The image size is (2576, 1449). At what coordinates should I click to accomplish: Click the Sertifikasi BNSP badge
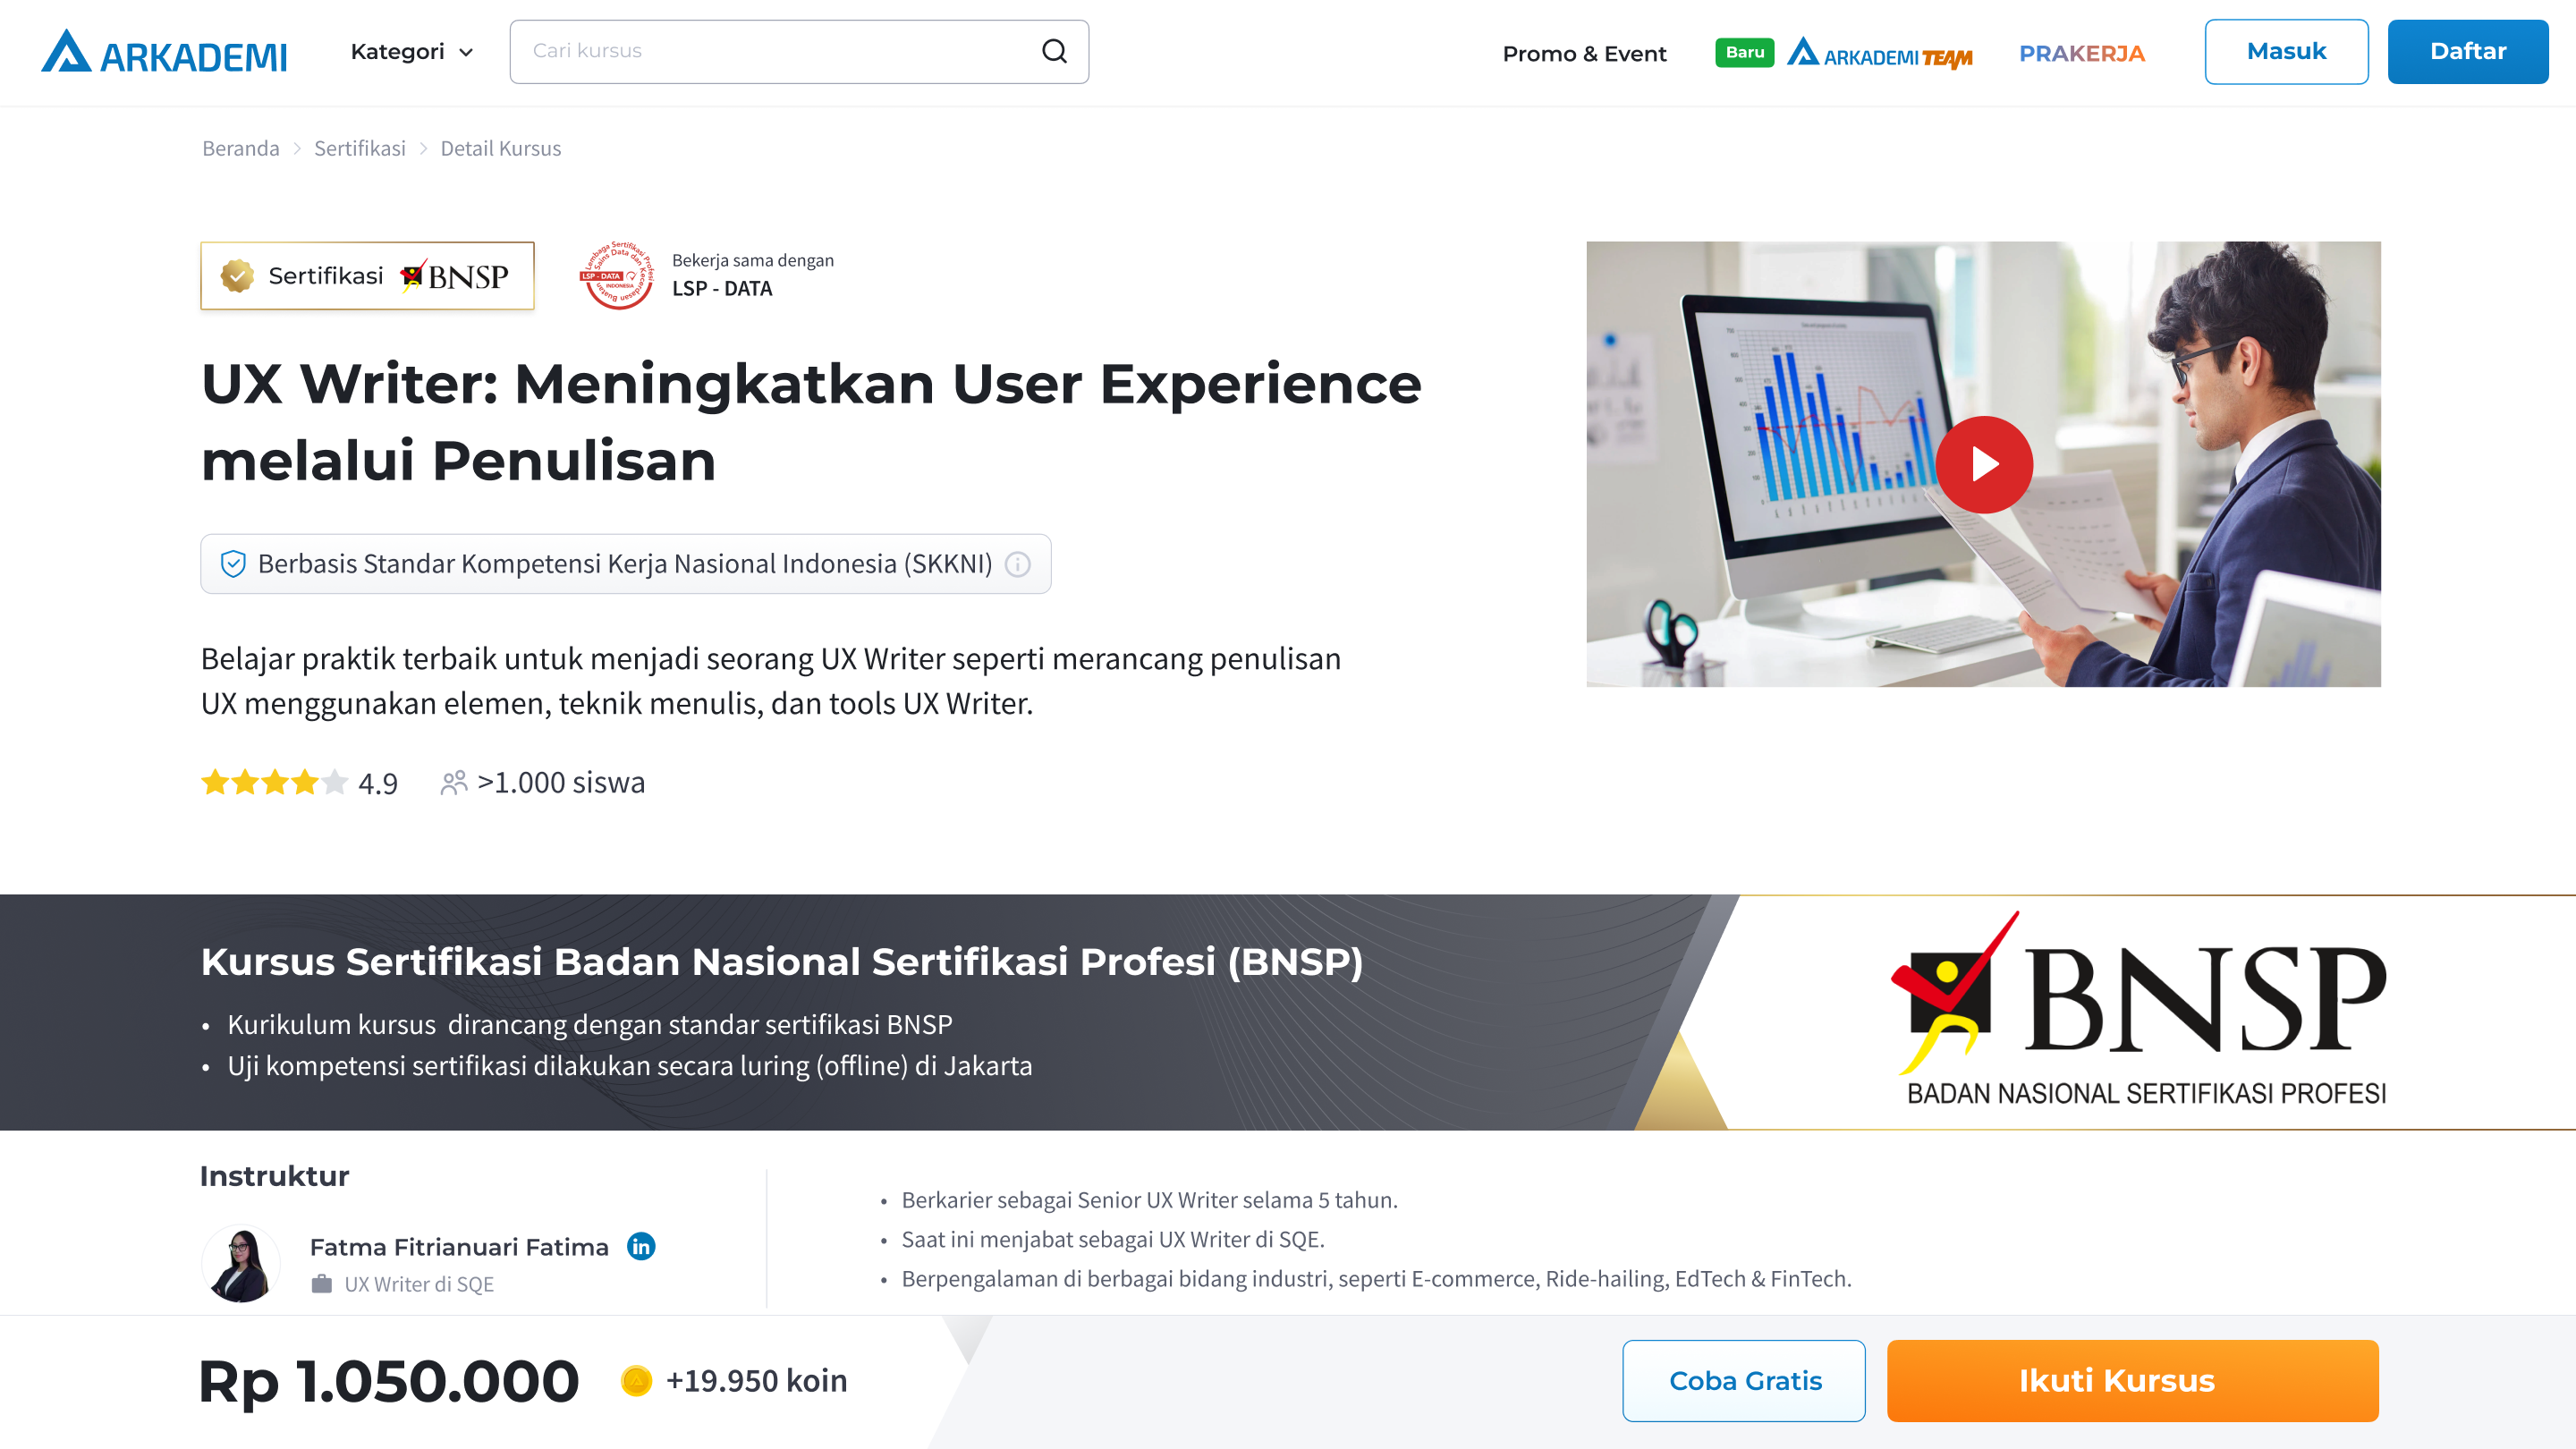tap(367, 275)
